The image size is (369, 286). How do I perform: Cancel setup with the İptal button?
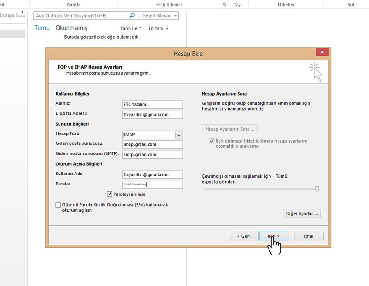point(309,236)
